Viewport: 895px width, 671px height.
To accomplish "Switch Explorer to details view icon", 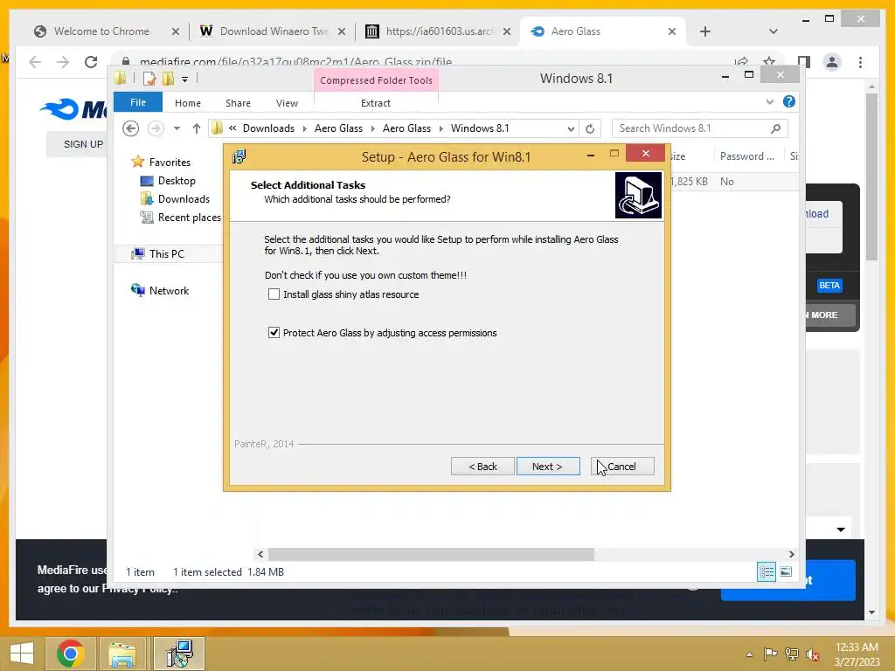I will pos(767,571).
